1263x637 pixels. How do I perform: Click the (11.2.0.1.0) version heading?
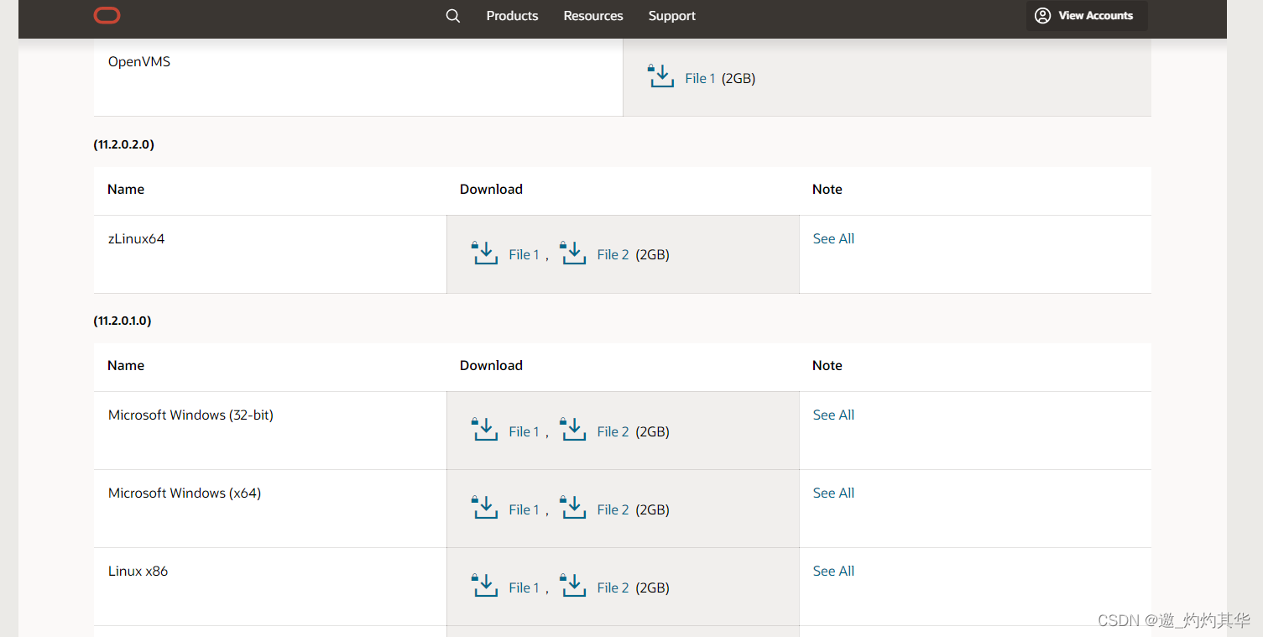123,321
